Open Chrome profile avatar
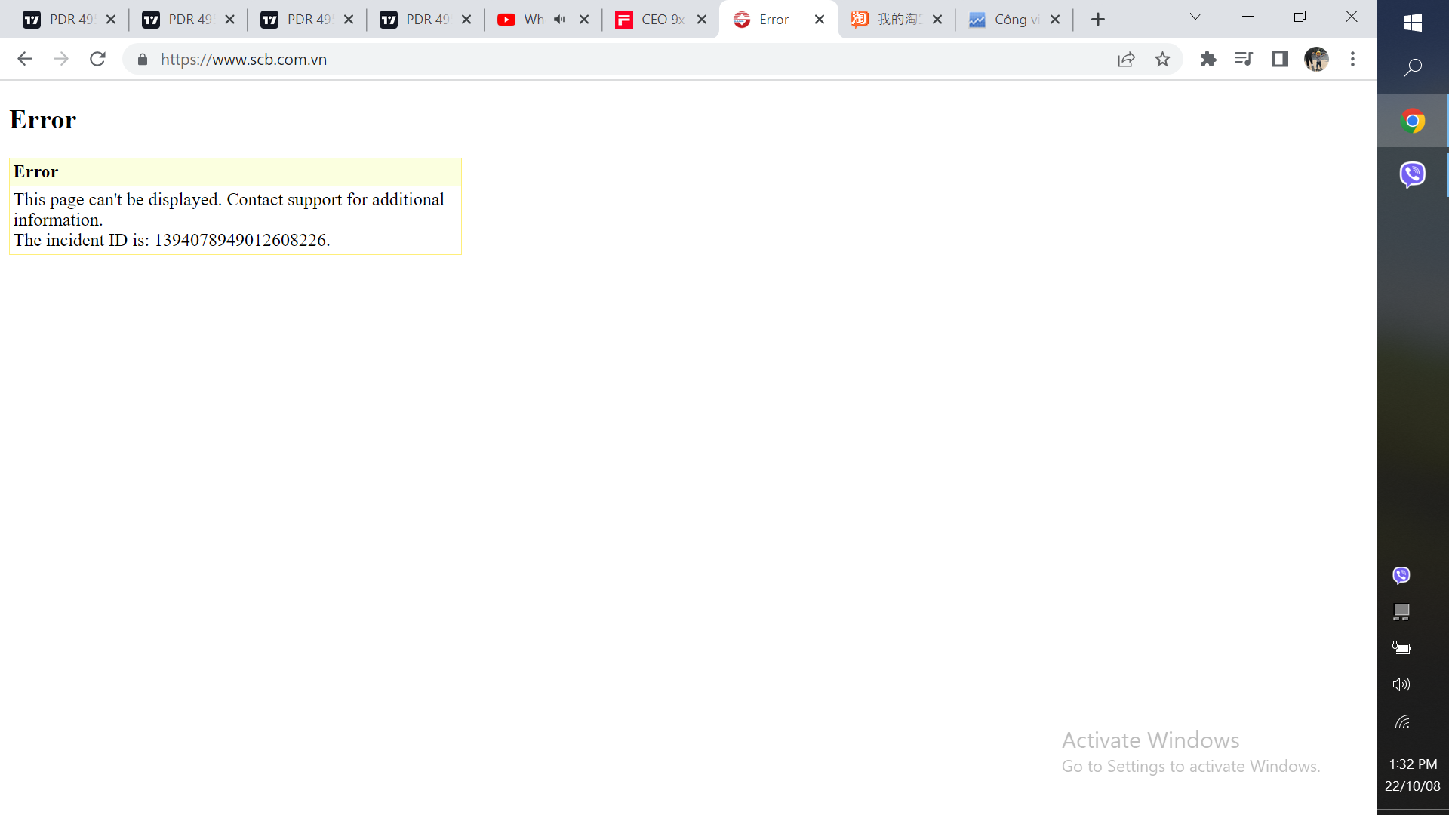This screenshot has height=815, width=1449. click(x=1316, y=59)
